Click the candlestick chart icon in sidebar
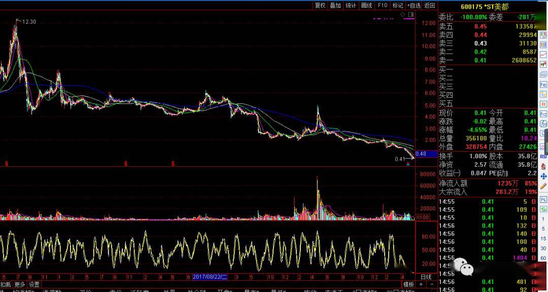Screen dimensions: 548x292 (543, 64)
